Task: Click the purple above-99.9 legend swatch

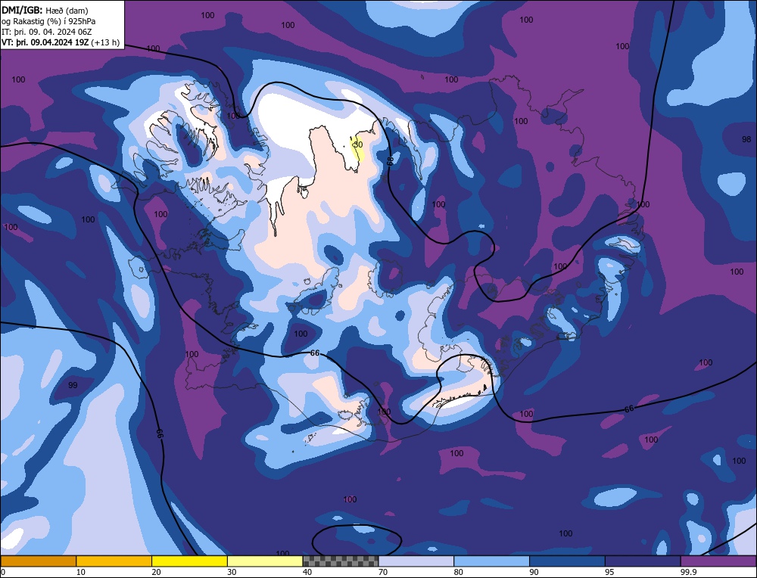Action: (x=718, y=561)
